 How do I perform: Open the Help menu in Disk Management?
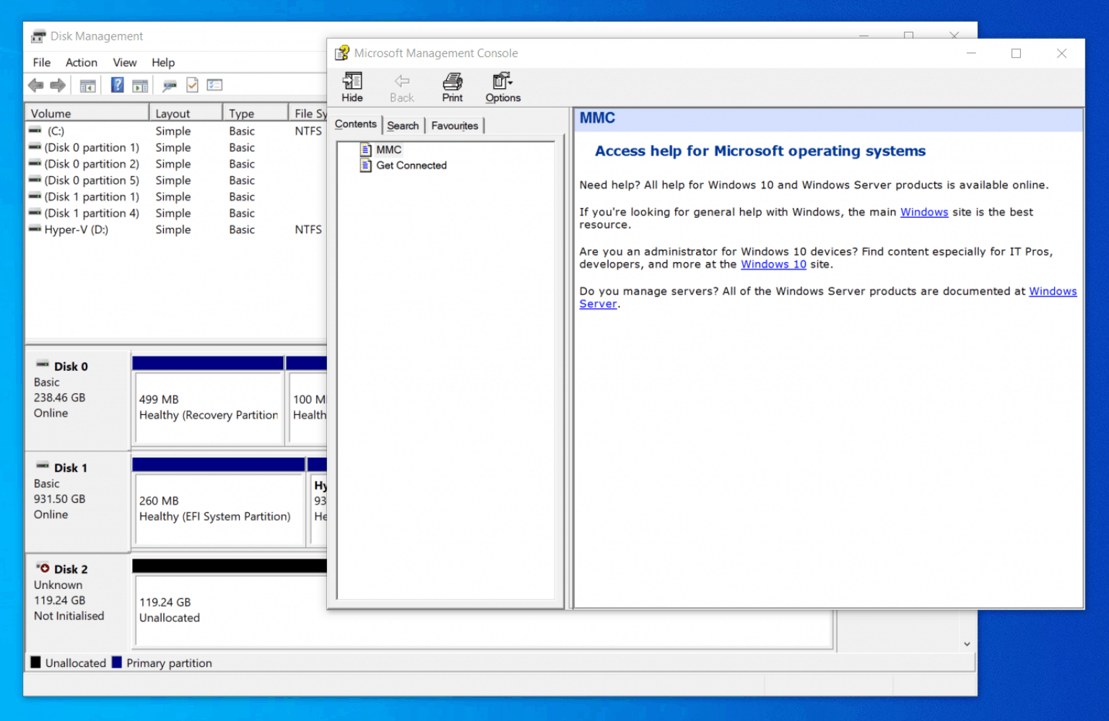[x=163, y=63]
